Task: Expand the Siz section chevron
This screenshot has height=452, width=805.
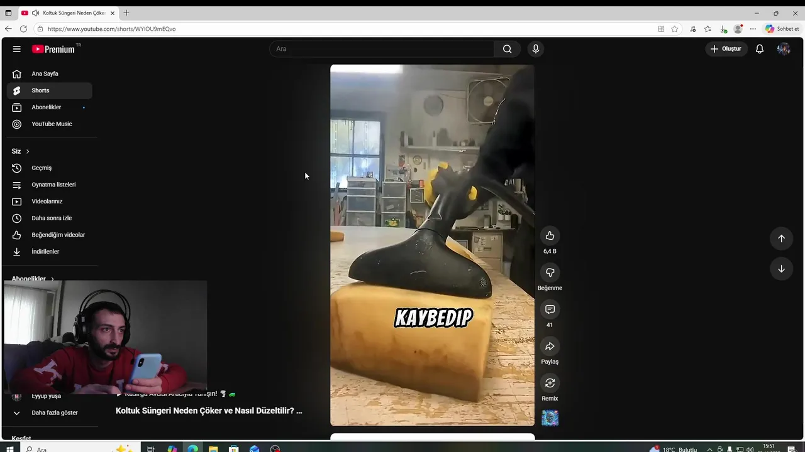Action: [x=28, y=151]
